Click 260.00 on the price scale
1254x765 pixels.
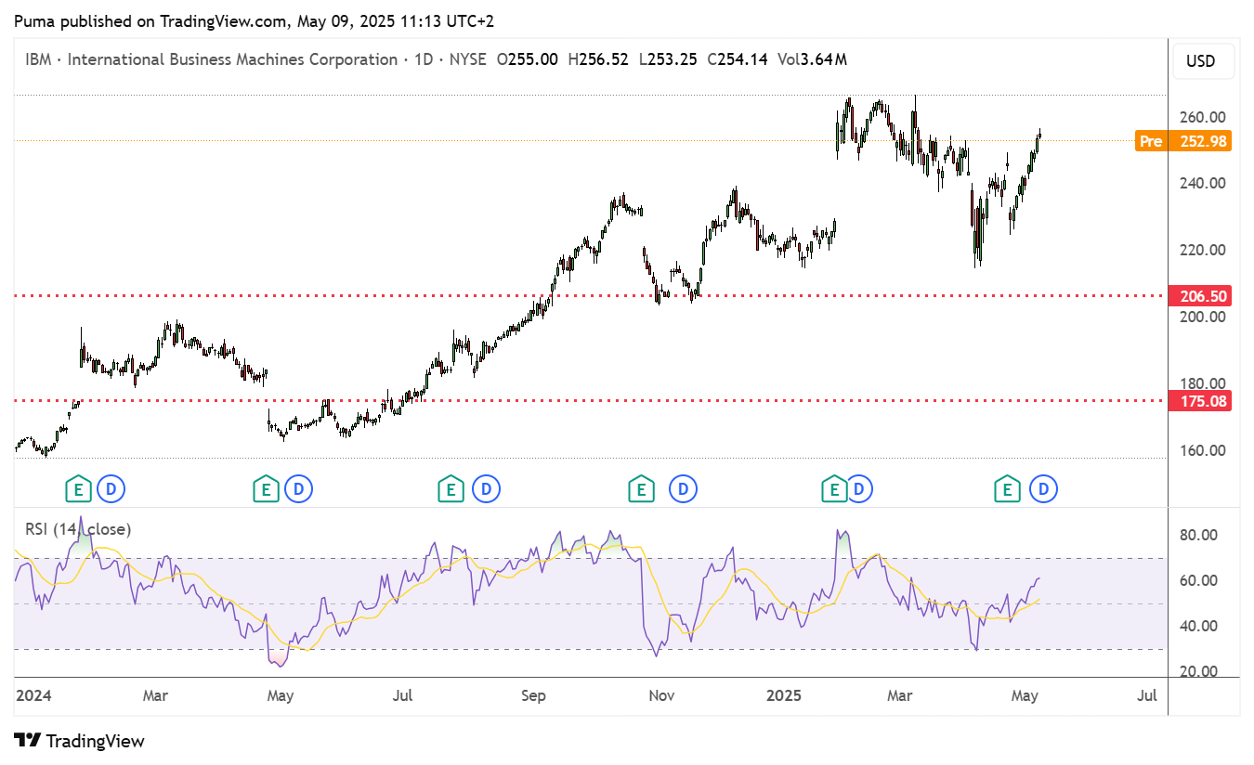[1203, 117]
